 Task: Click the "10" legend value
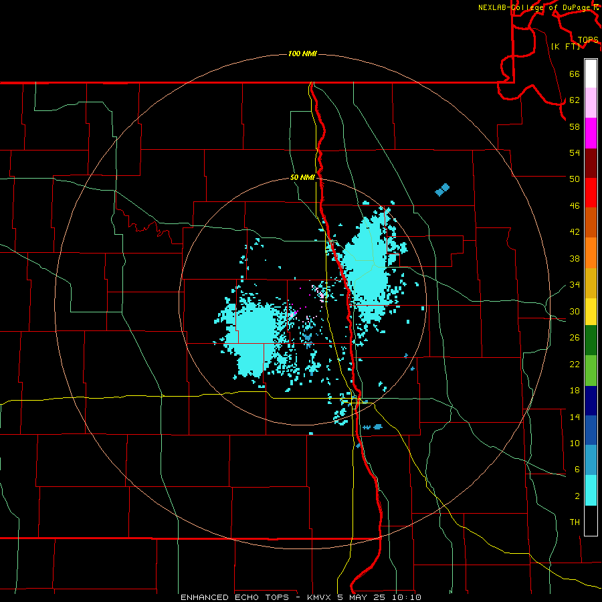pos(575,443)
